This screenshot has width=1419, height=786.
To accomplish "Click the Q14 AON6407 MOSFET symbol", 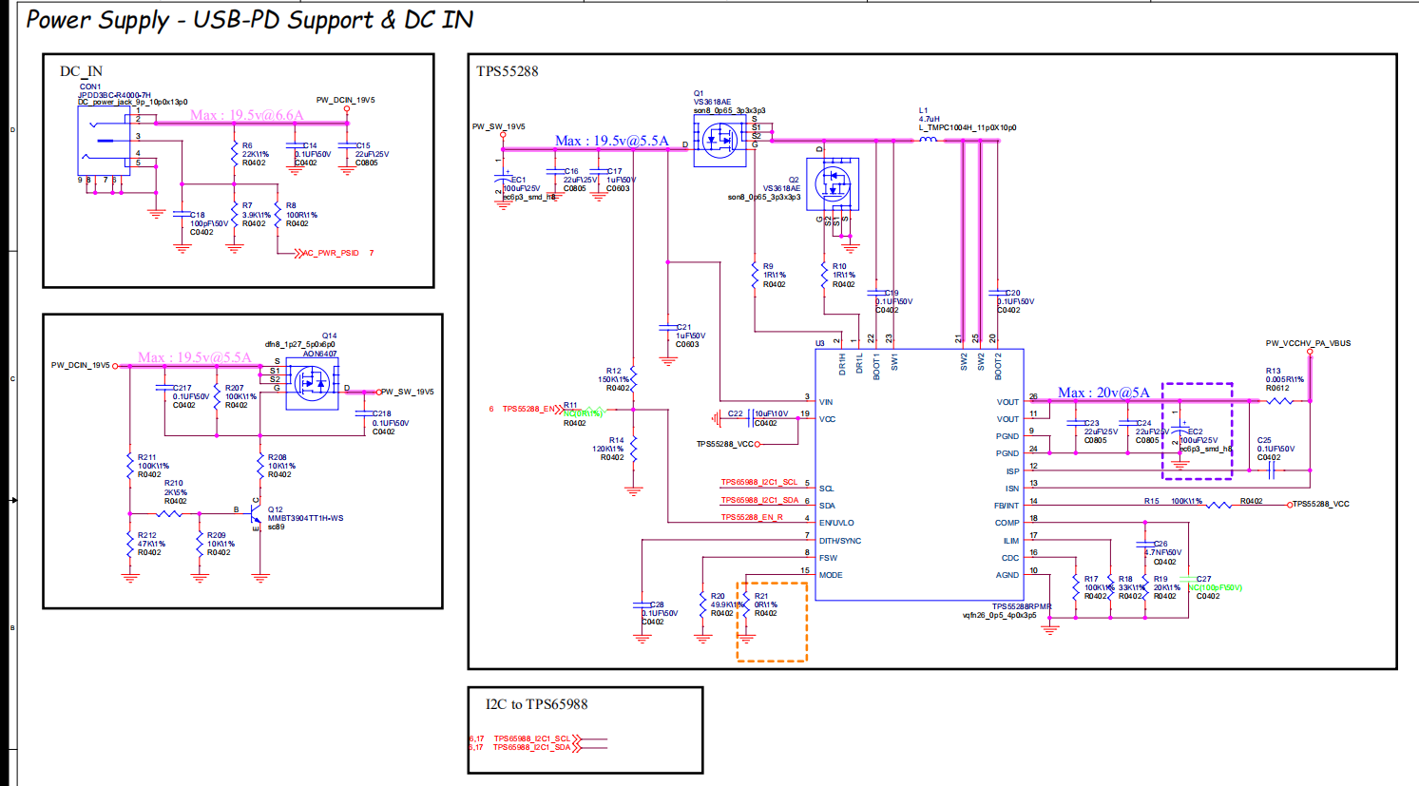I will coord(313,383).
